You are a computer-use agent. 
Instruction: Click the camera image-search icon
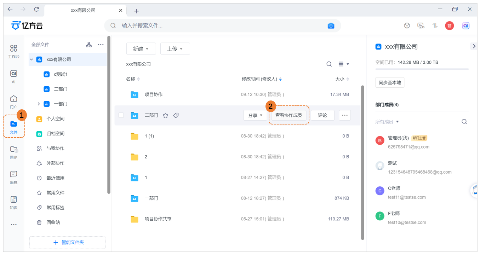coord(331,25)
